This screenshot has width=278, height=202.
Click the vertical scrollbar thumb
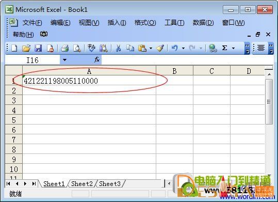click(269, 102)
